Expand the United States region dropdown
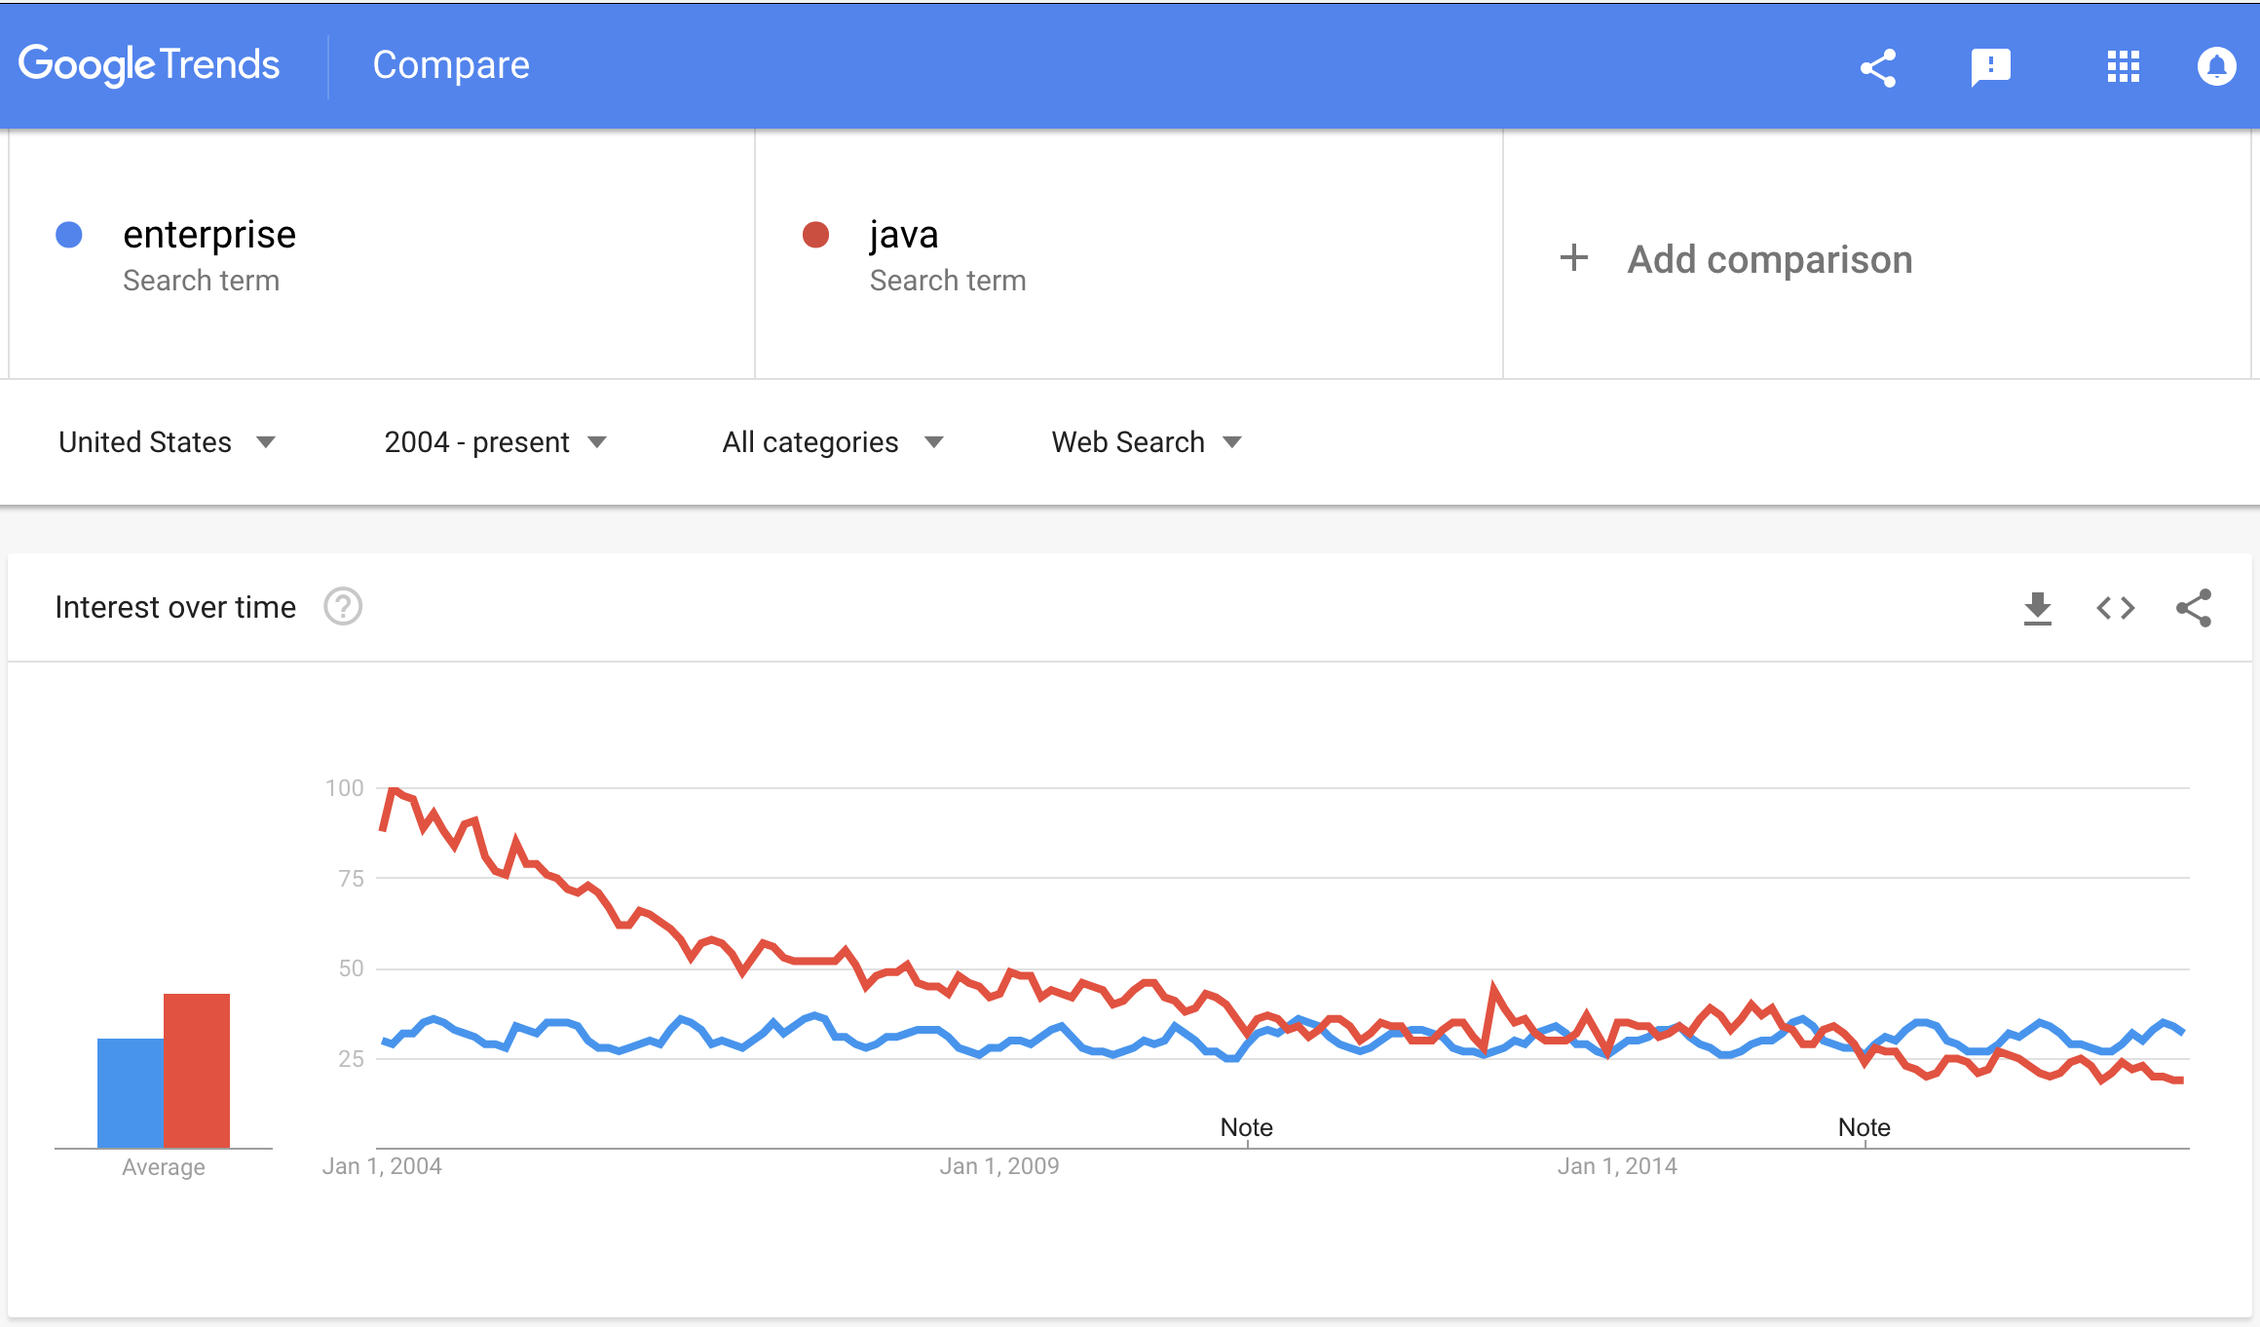 167,442
